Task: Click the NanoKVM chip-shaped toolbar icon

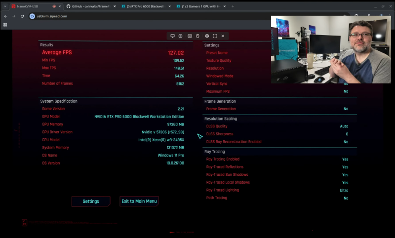Action: point(181,36)
